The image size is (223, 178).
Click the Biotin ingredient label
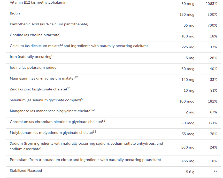tap(15, 13)
